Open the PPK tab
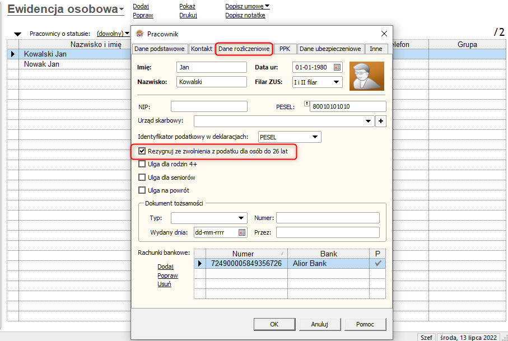 click(285, 49)
